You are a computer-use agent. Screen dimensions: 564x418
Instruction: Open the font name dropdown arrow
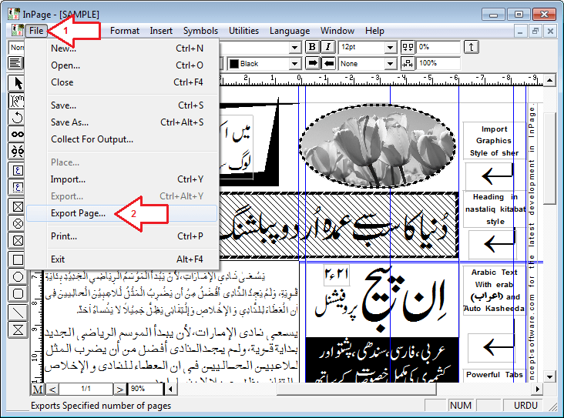click(294, 47)
